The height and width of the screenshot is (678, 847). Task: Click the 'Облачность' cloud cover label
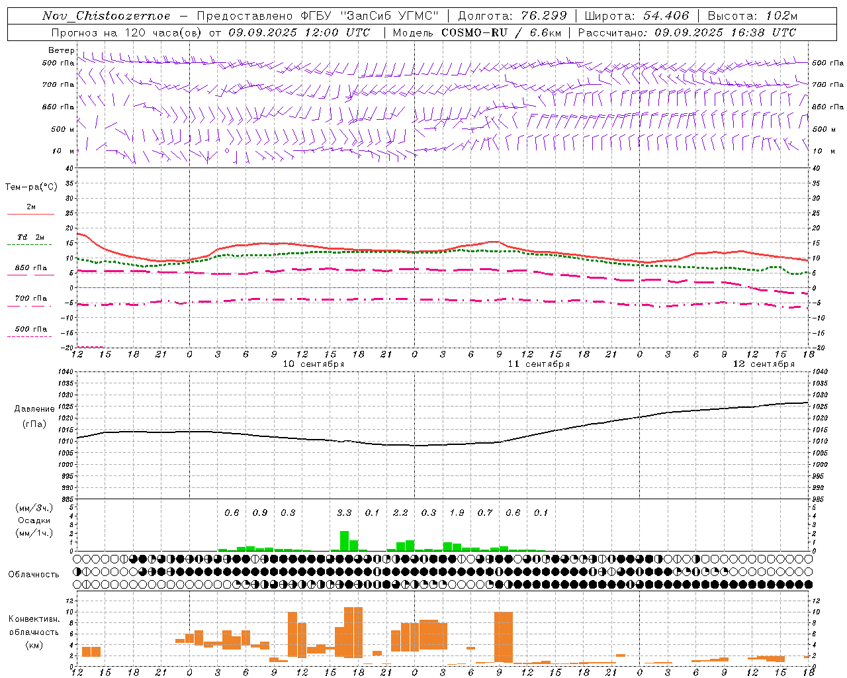34,575
